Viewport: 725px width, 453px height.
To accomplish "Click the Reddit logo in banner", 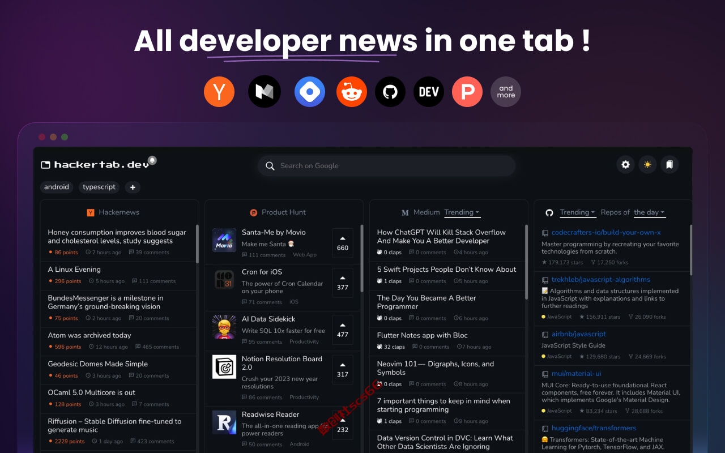I will 352,91.
